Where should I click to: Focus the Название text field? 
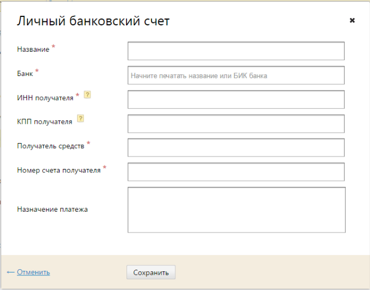(x=236, y=51)
